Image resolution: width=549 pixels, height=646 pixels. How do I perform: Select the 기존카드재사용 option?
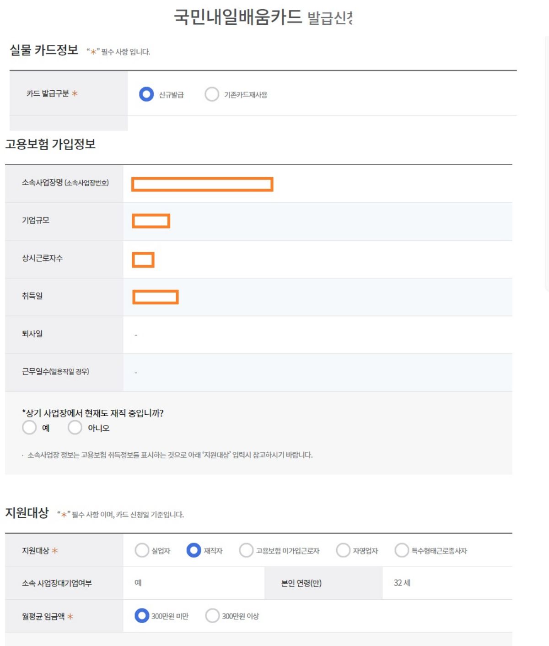[x=211, y=94]
